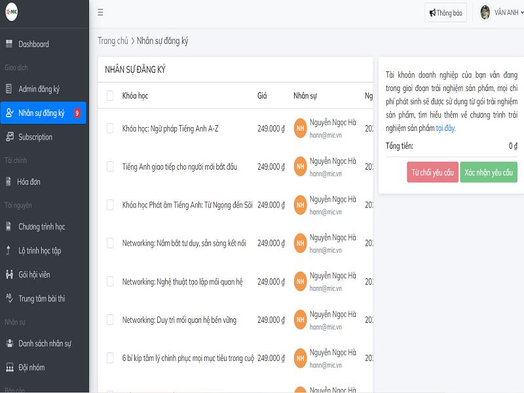Click the Trang chủ breadcrumb link

[x=113, y=41]
